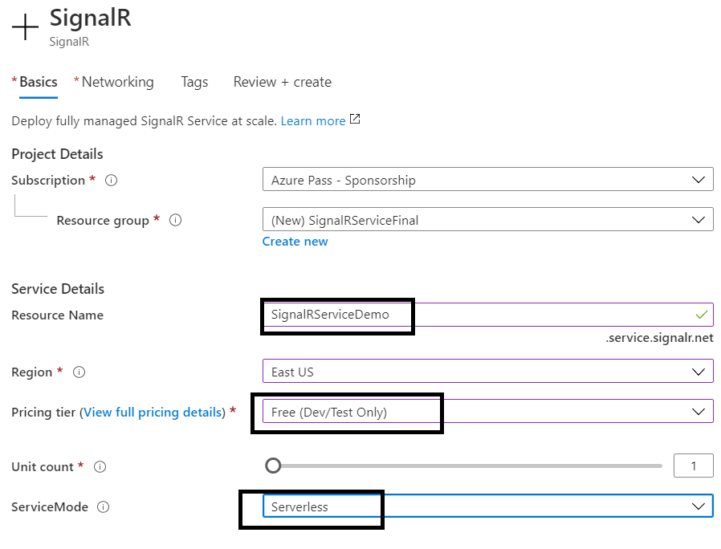This screenshot has width=721, height=549.
Task: Click the Project Details heading
Action: click(57, 154)
